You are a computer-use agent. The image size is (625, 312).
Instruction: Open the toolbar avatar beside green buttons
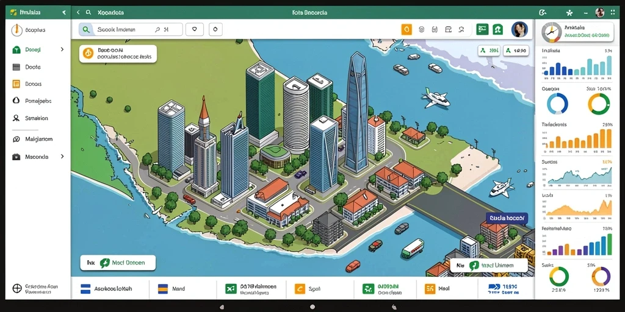(519, 29)
